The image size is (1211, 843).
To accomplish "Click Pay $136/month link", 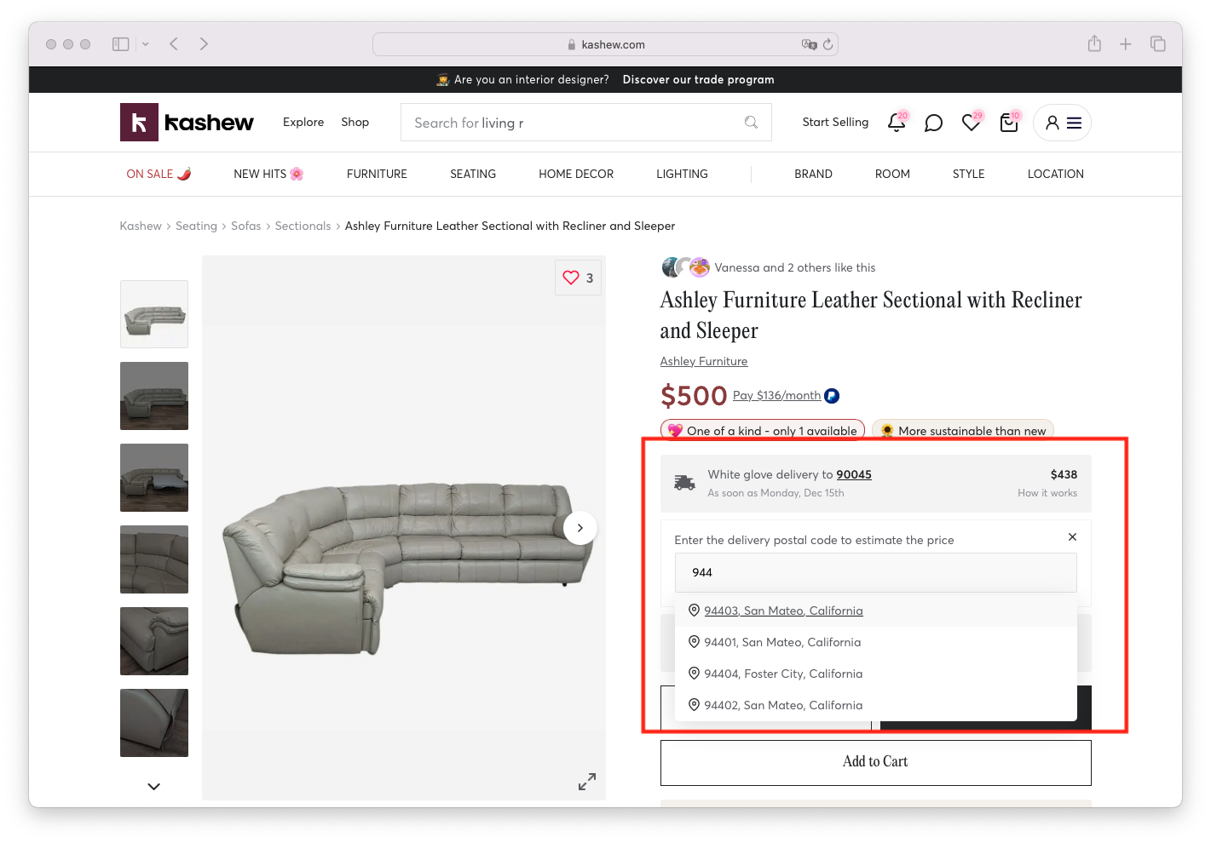I will coord(776,395).
